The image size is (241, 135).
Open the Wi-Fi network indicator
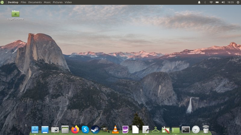coord(211,2)
